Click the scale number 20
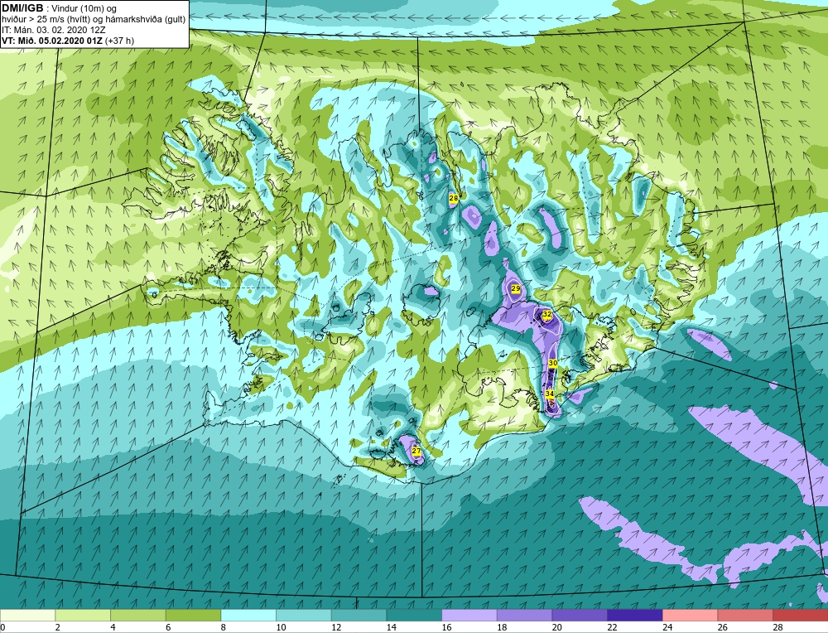The height and width of the screenshot is (633, 828). [556, 627]
